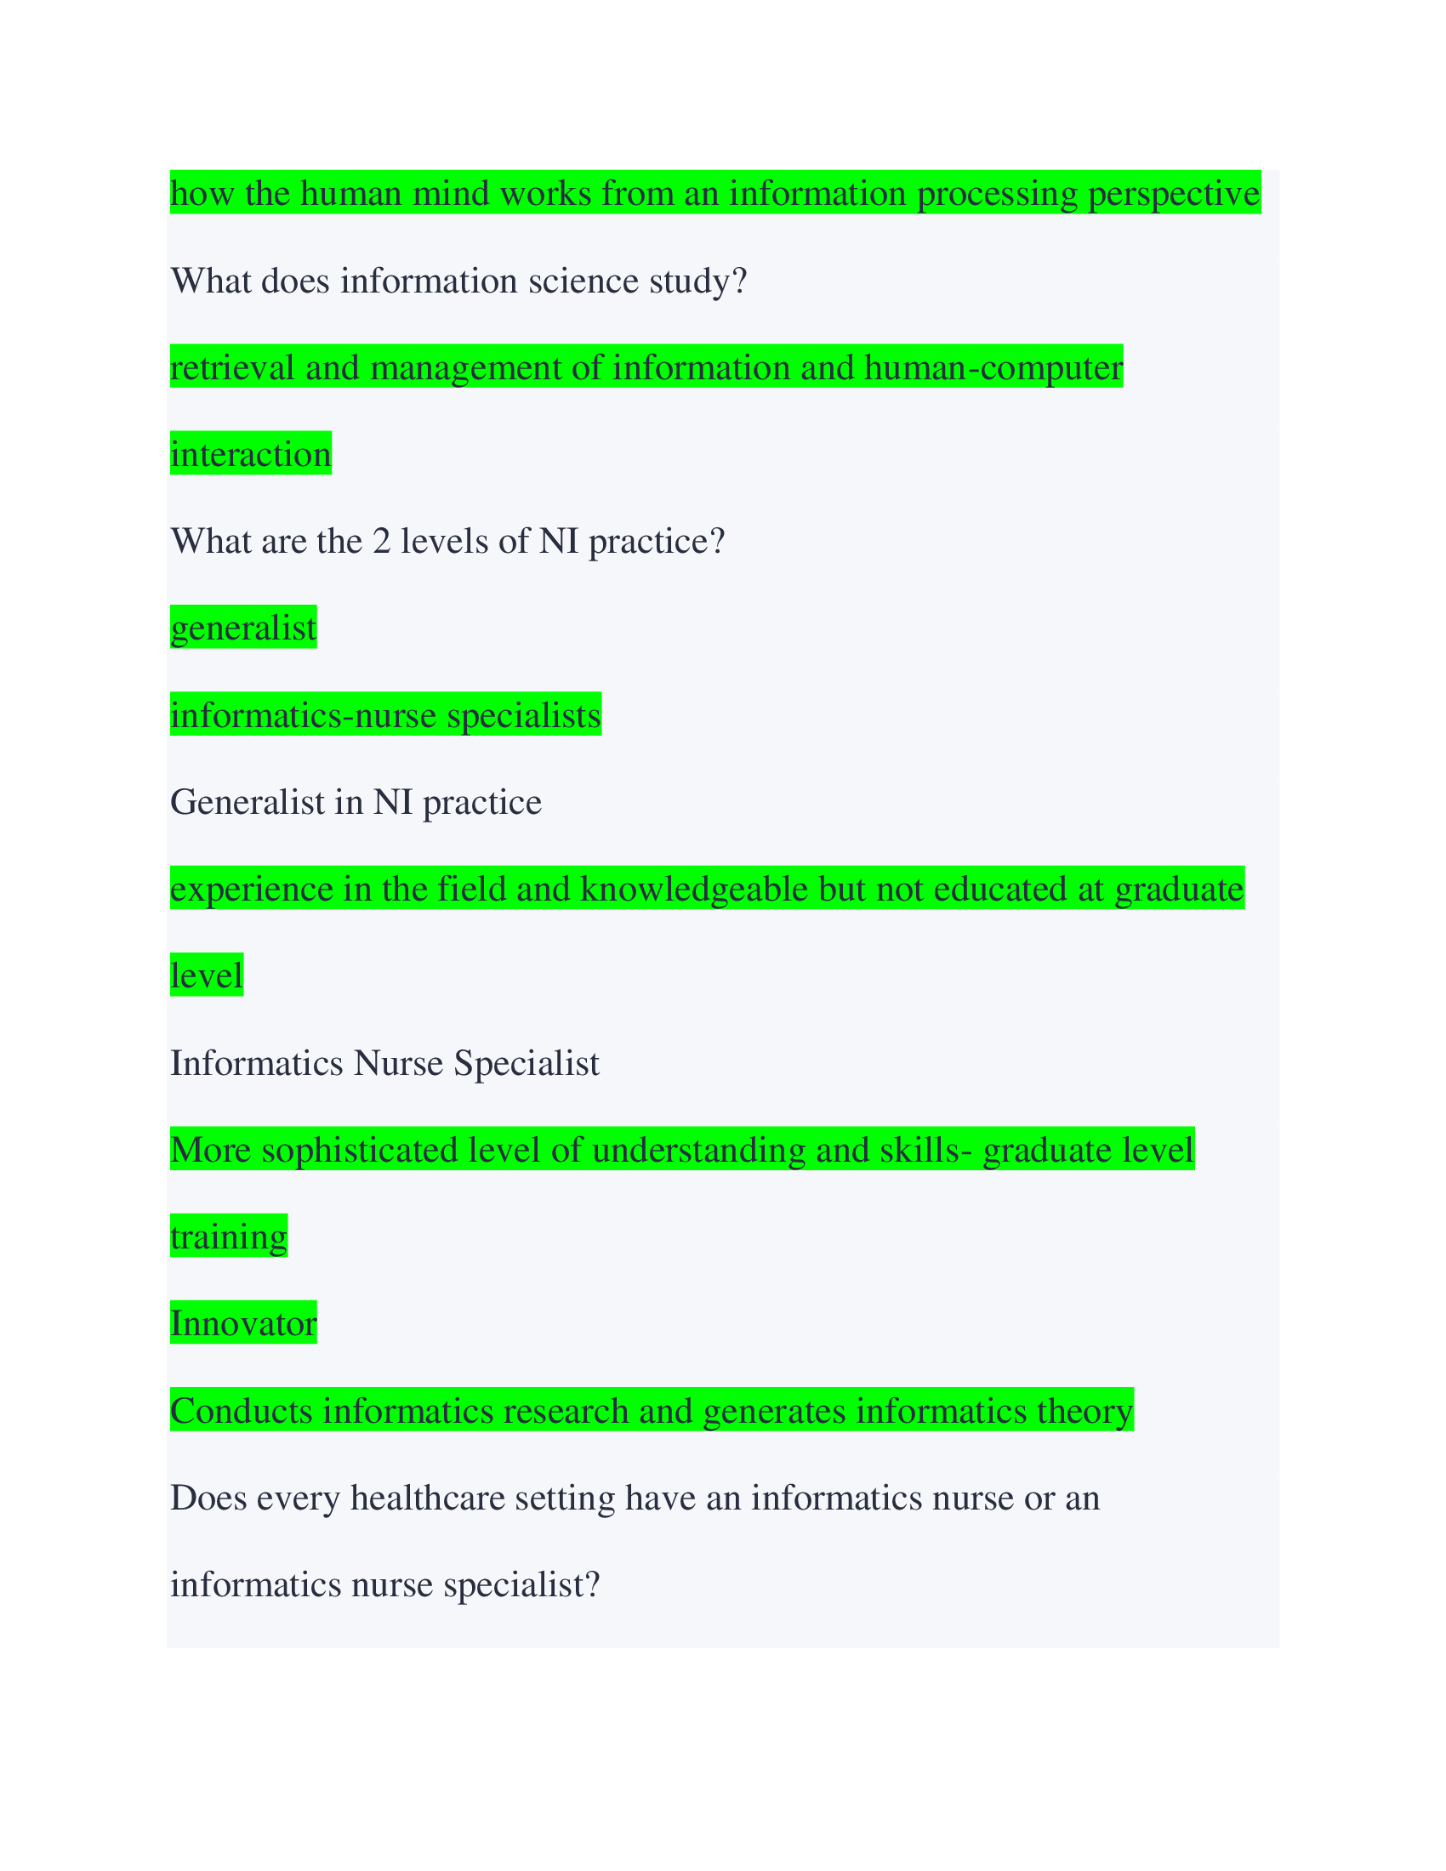1446x1871 pixels.
Task: Click the highlighted word "generalist"
Action: click(x=243, y=628)
